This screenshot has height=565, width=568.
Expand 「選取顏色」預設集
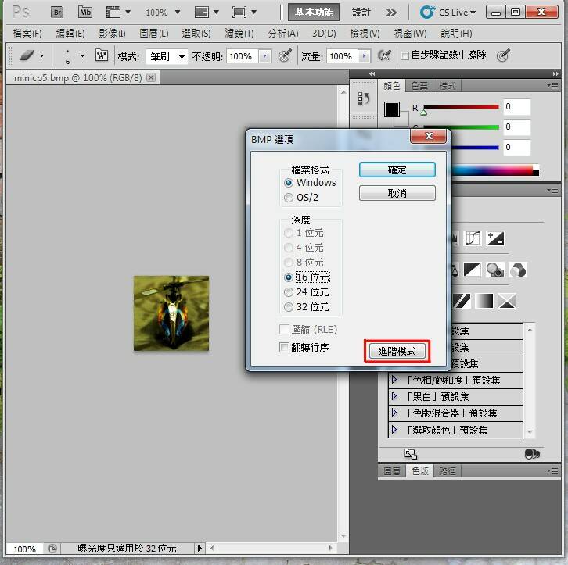[394, 430]
